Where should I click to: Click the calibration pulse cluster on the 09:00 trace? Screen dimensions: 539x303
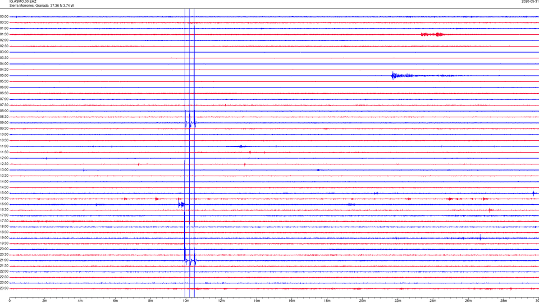(x=190, y=123)
